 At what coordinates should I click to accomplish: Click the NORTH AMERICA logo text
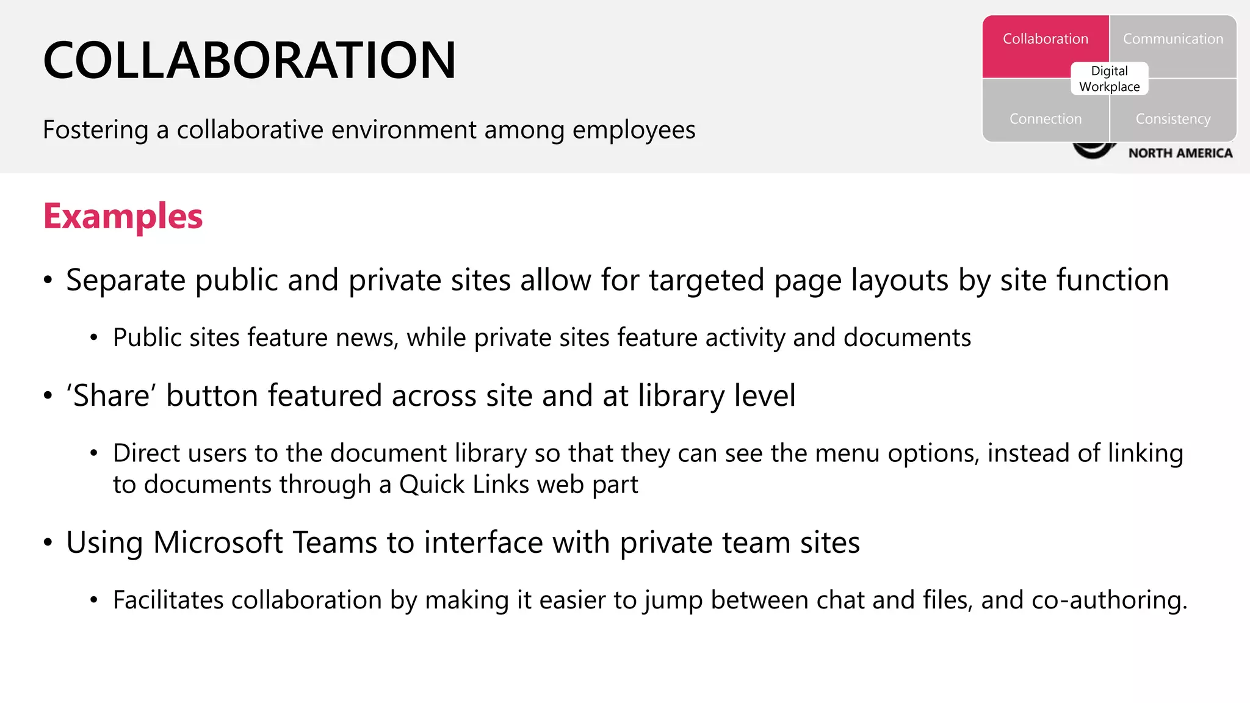coord(1180,153)
